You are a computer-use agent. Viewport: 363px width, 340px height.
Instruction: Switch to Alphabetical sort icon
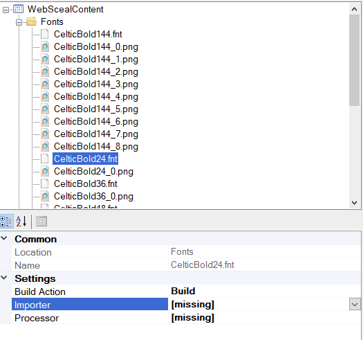click(x=21, y=222)
